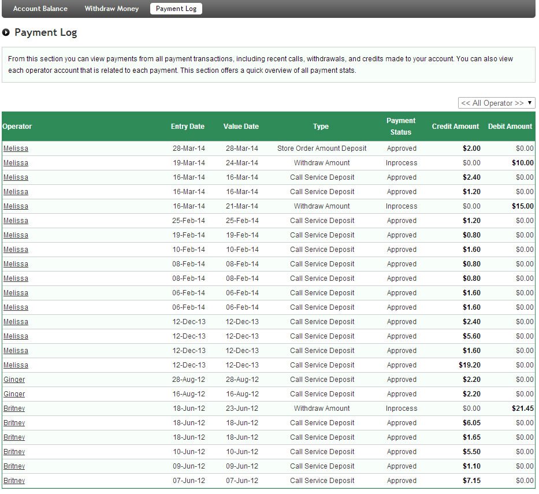539x494 pixels.
Task: Click the Britney link in the 07-Jun-12 row
Action: tap(14, 480)
